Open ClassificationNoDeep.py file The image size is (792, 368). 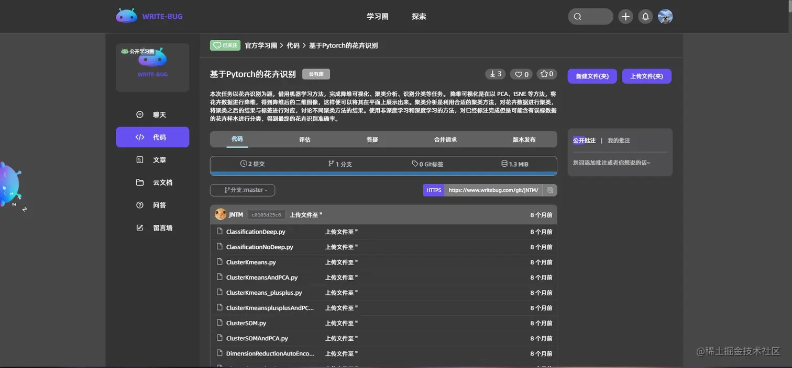tap(260, 247)
